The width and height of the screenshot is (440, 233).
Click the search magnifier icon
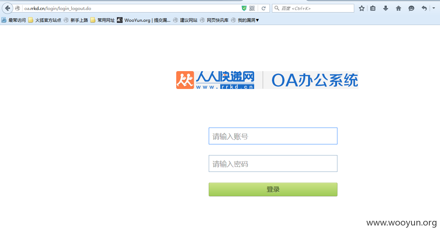(277, 8)
